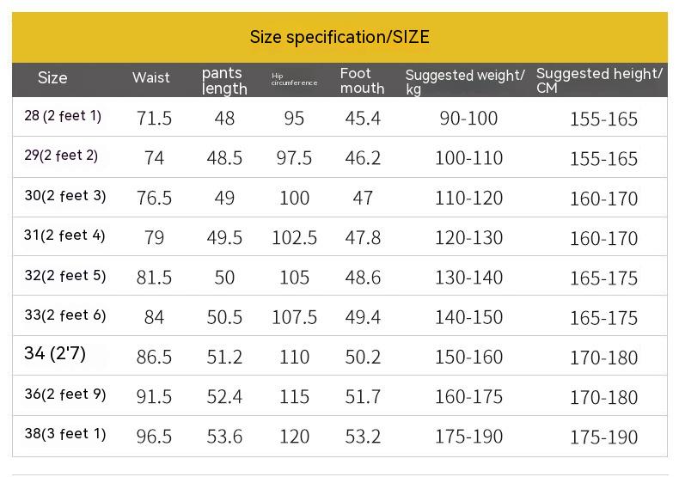Click the Waist column header

tap(151, 78)
